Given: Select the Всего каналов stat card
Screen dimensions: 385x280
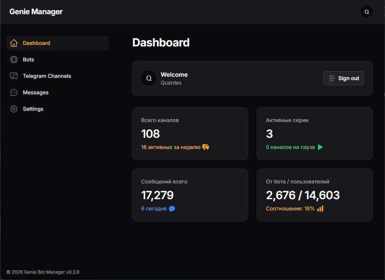Looking at the screenshot, I should pyautogui.click(x=190, y=134).
